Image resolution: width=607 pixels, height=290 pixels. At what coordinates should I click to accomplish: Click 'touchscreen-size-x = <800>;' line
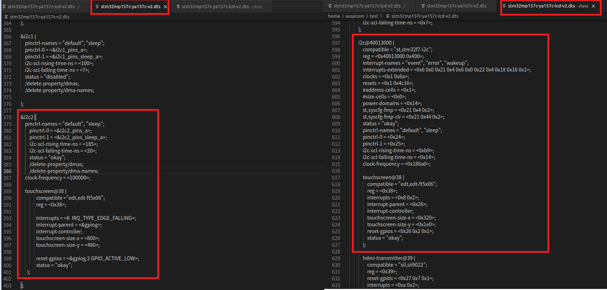pos(68,238)
